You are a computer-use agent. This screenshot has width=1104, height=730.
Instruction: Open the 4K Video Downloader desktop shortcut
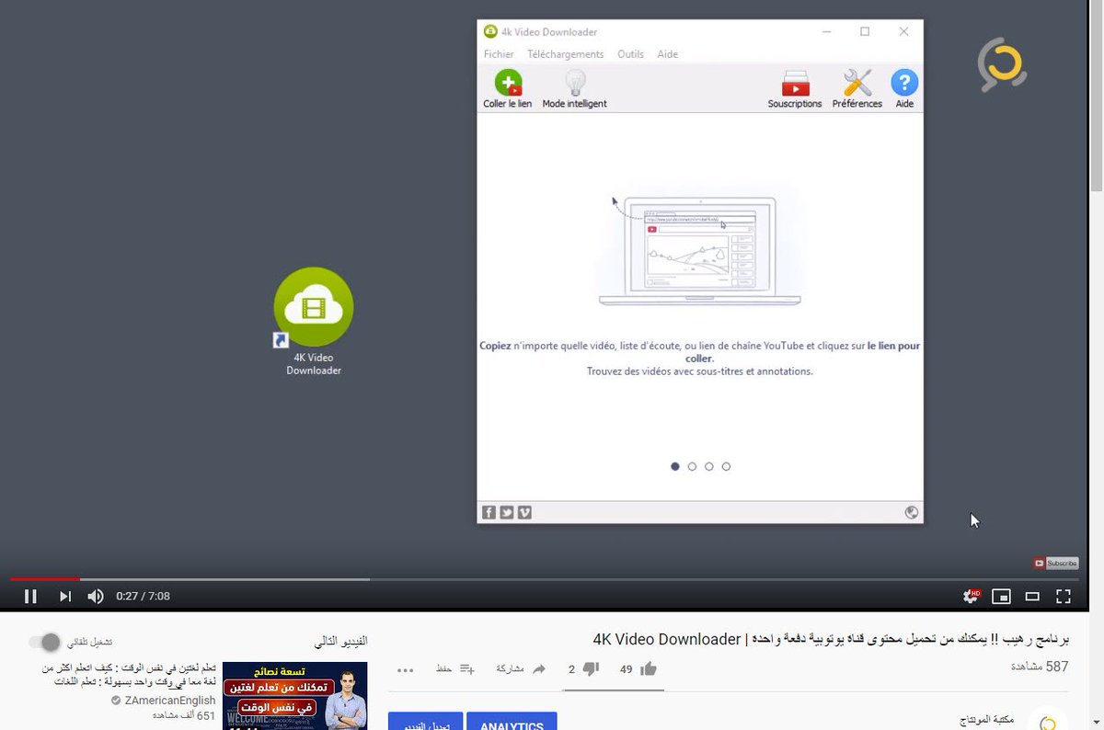tap(314, 322)
